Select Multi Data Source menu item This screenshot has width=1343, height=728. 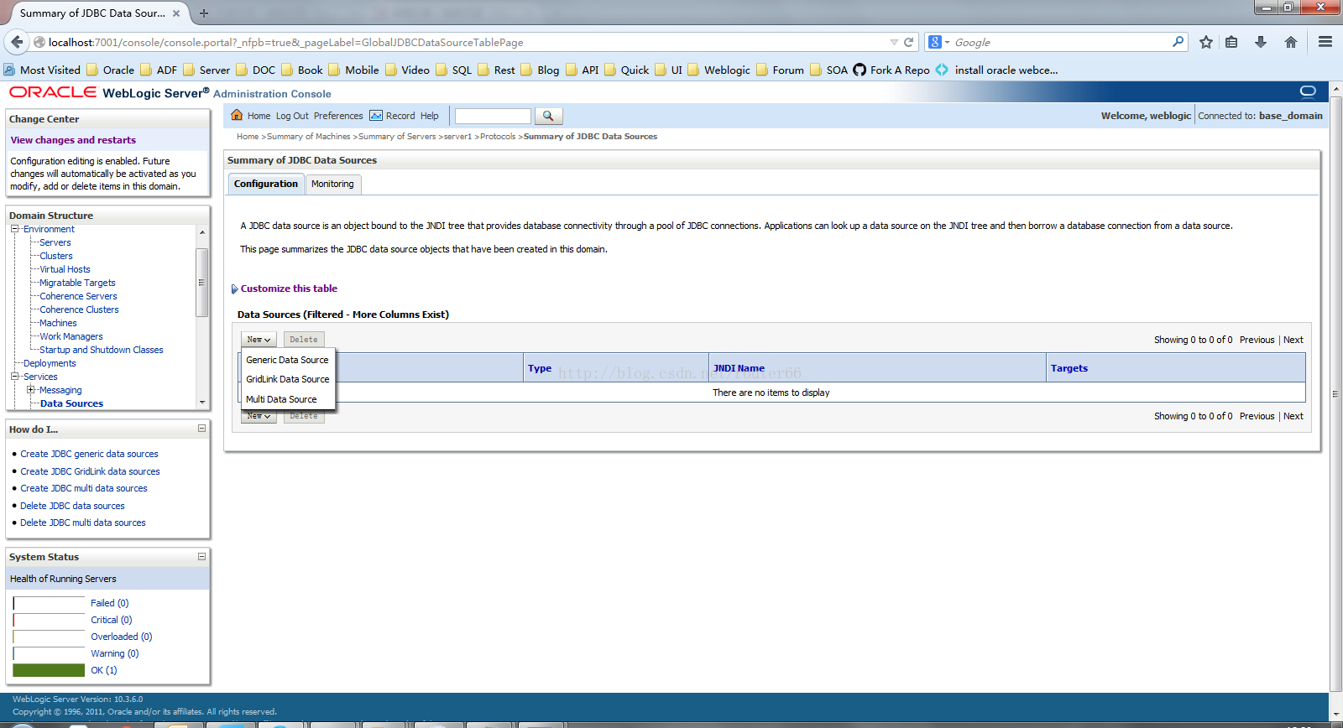[x=281, y=399]
